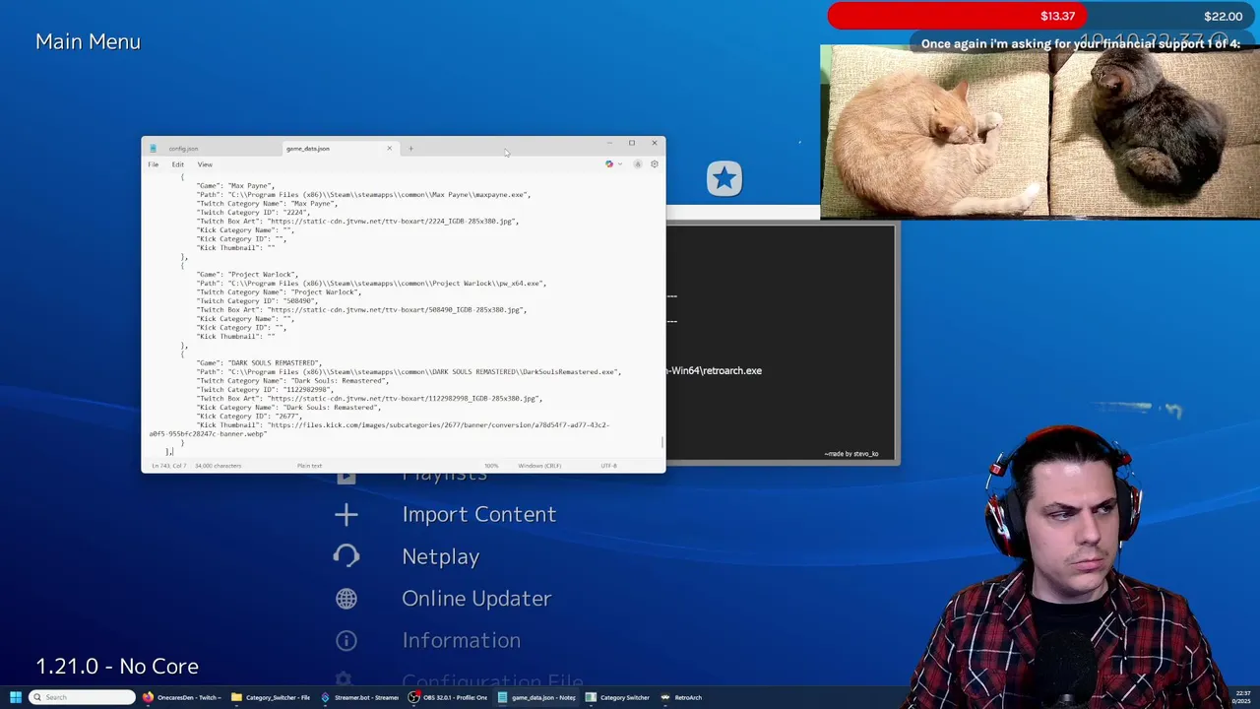Click the Notepad app icon in title bar

tap(153, 149)
